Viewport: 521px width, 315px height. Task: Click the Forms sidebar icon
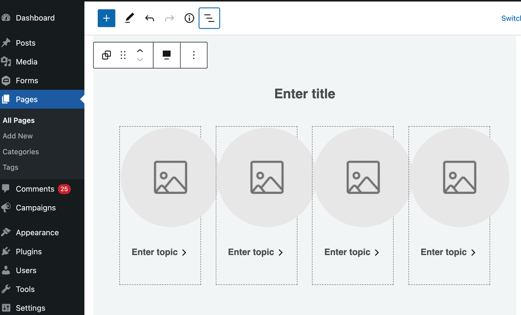pos(6,81)
